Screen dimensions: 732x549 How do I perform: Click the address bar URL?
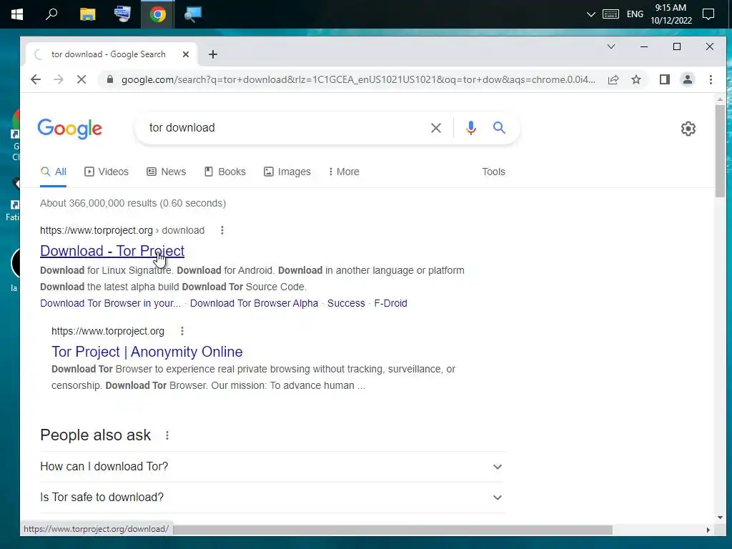358,80
